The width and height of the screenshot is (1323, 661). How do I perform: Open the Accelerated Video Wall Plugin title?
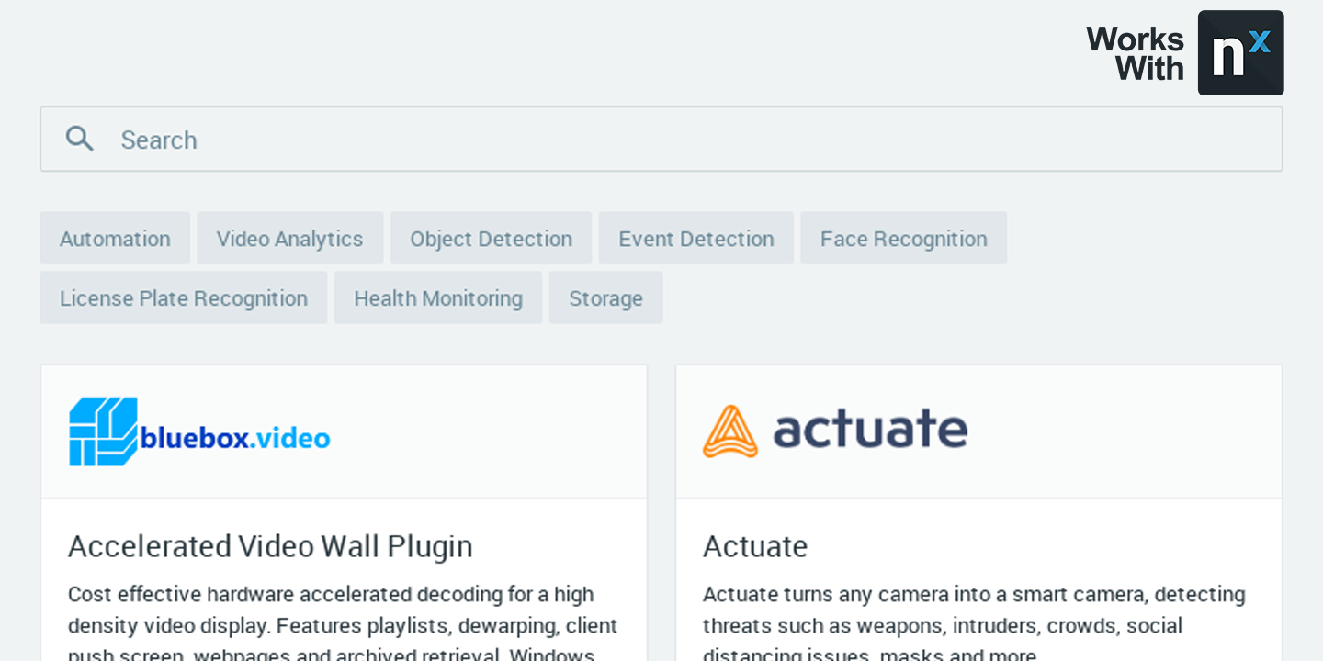coord(270,546)
